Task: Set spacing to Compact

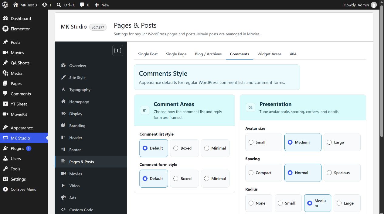Action: click(x=264, y=173)
